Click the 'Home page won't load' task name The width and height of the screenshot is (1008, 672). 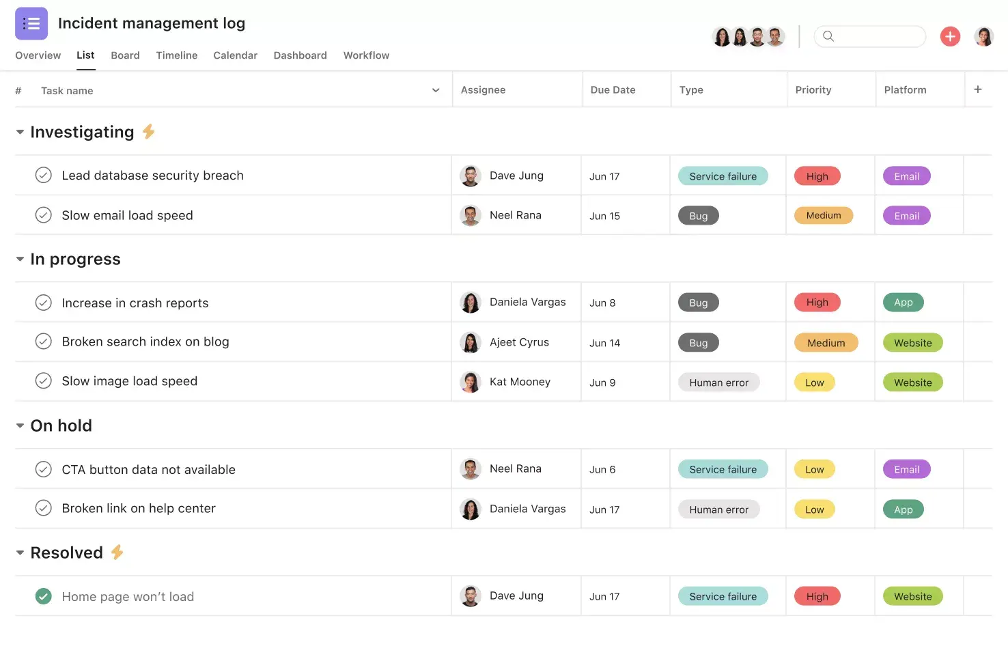click(x=128, y=596)
